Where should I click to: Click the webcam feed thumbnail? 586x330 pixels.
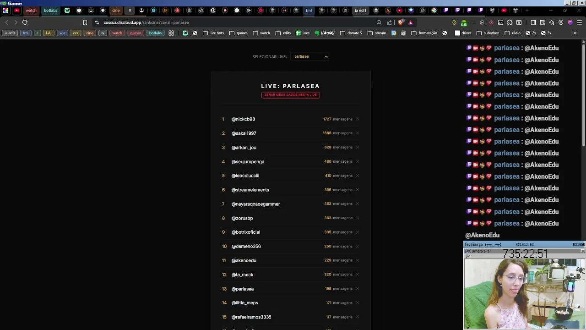(525, 293)
